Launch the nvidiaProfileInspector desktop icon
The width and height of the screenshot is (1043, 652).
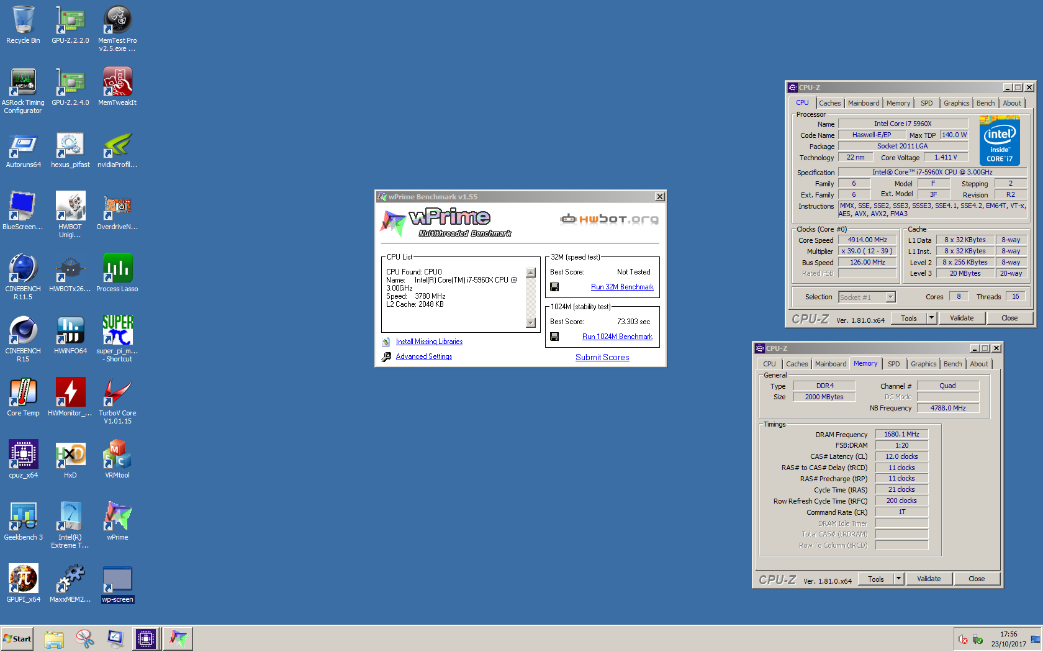click(x=117, y=149)
